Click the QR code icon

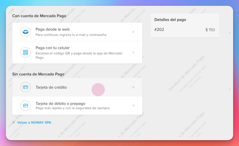[26, 52]
